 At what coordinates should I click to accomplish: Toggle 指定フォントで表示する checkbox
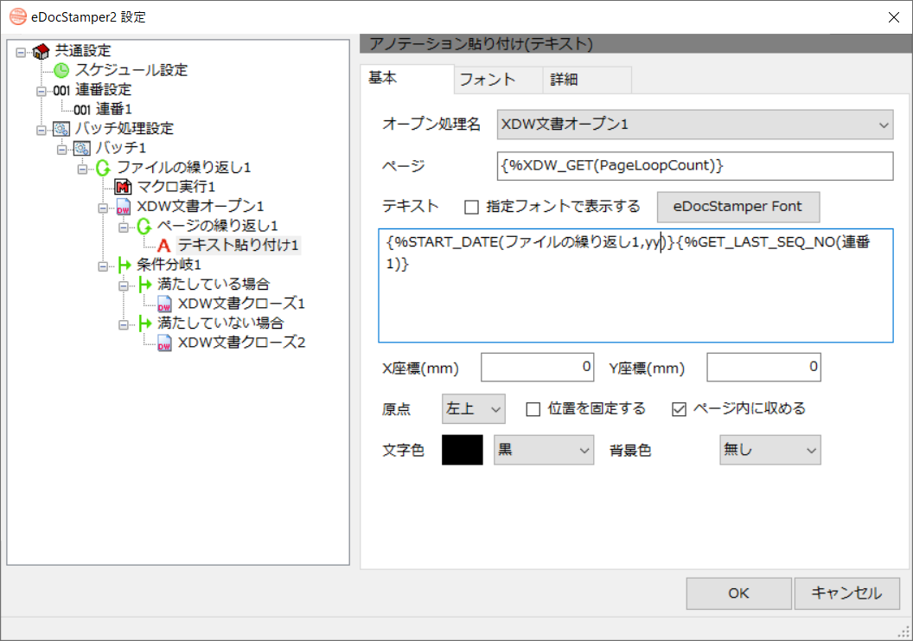tap(472, 207)
